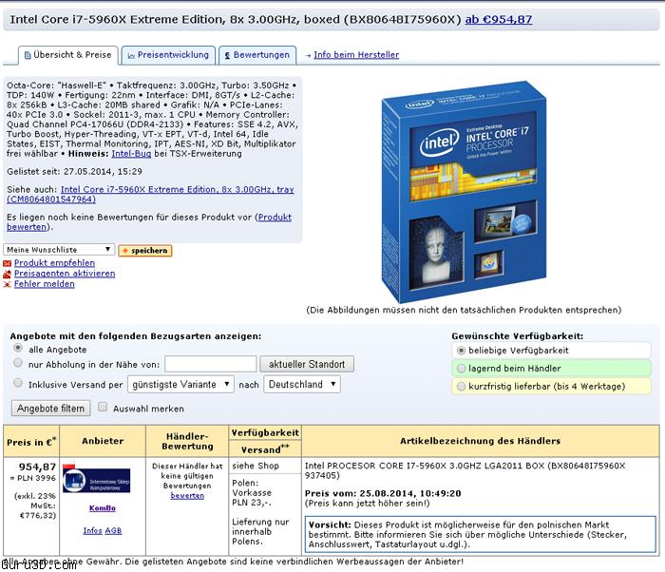Image resolution: width=665 pixels, height=572 pixels.
Task: Open 'Info beim Hersteller' link
Action: [x=356, y=55]
